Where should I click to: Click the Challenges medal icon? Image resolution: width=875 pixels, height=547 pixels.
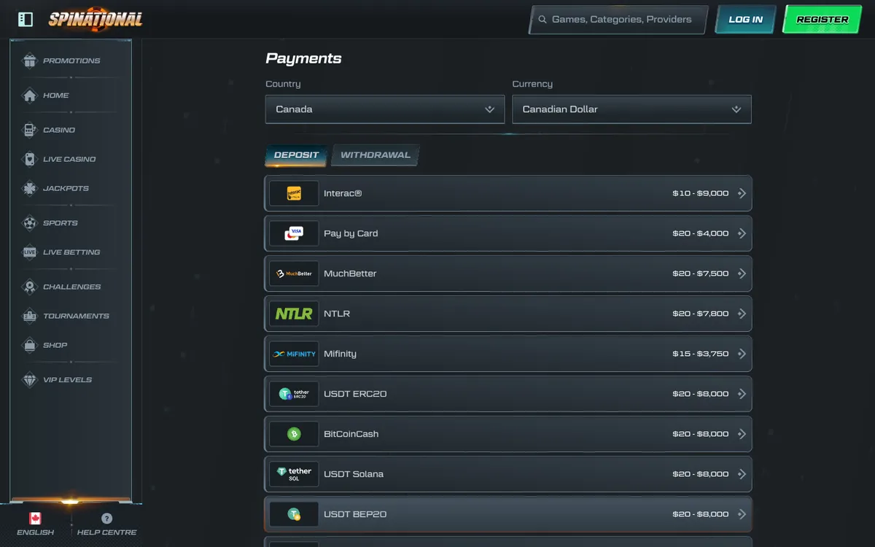point(29,287)
